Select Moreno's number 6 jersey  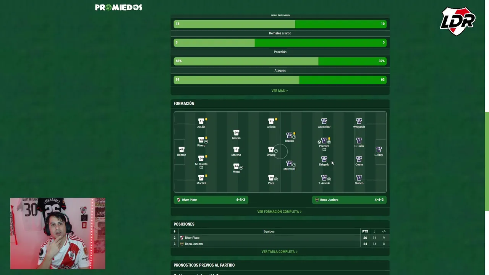[236, 149]
